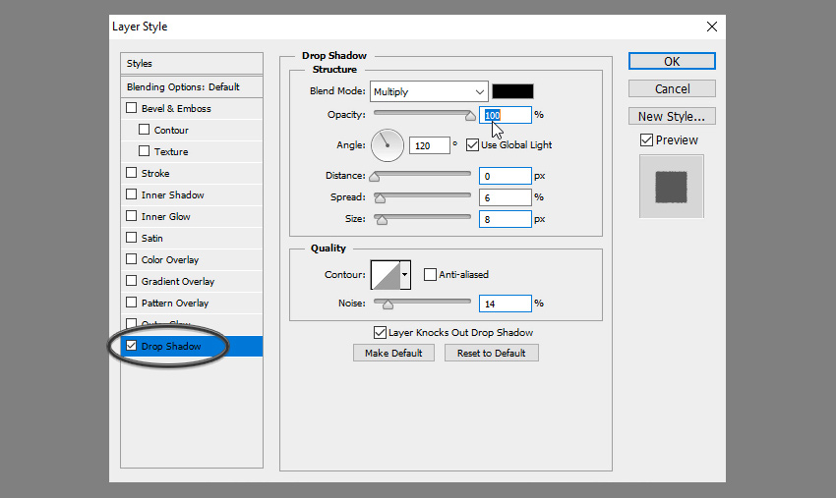Open the Blend Mode Multiply dropdown

(x=429, y=91)
